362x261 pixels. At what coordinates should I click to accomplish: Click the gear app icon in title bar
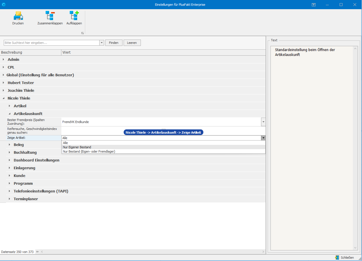[x=4, y=5]
